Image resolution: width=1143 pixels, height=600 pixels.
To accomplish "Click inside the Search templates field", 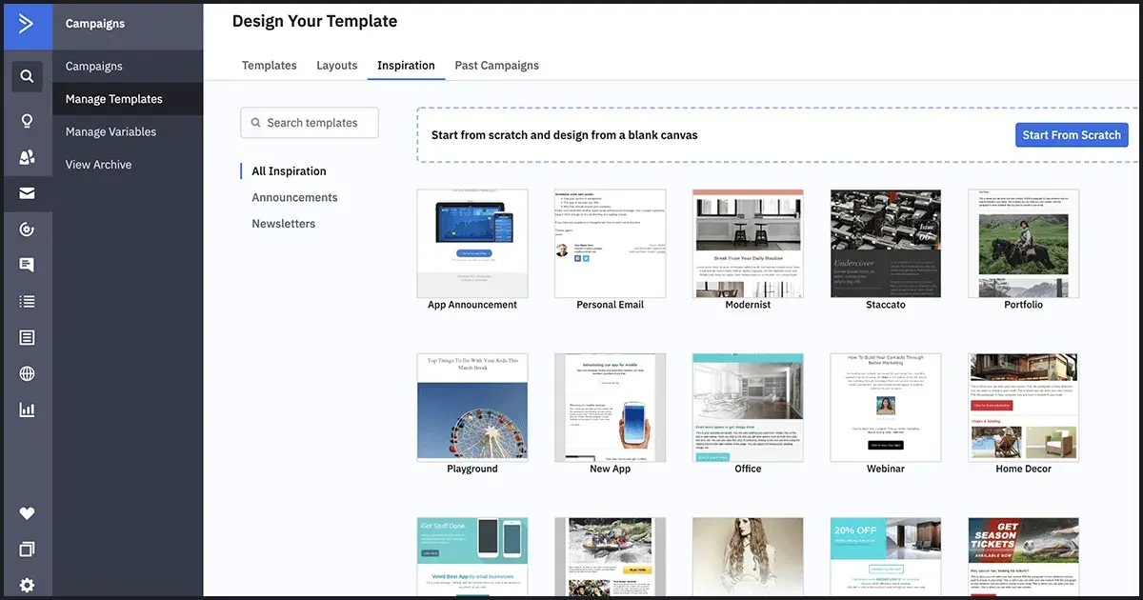I will click(310, 122).
